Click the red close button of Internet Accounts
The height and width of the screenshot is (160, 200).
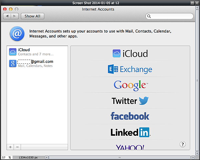[x=5, y=9]
